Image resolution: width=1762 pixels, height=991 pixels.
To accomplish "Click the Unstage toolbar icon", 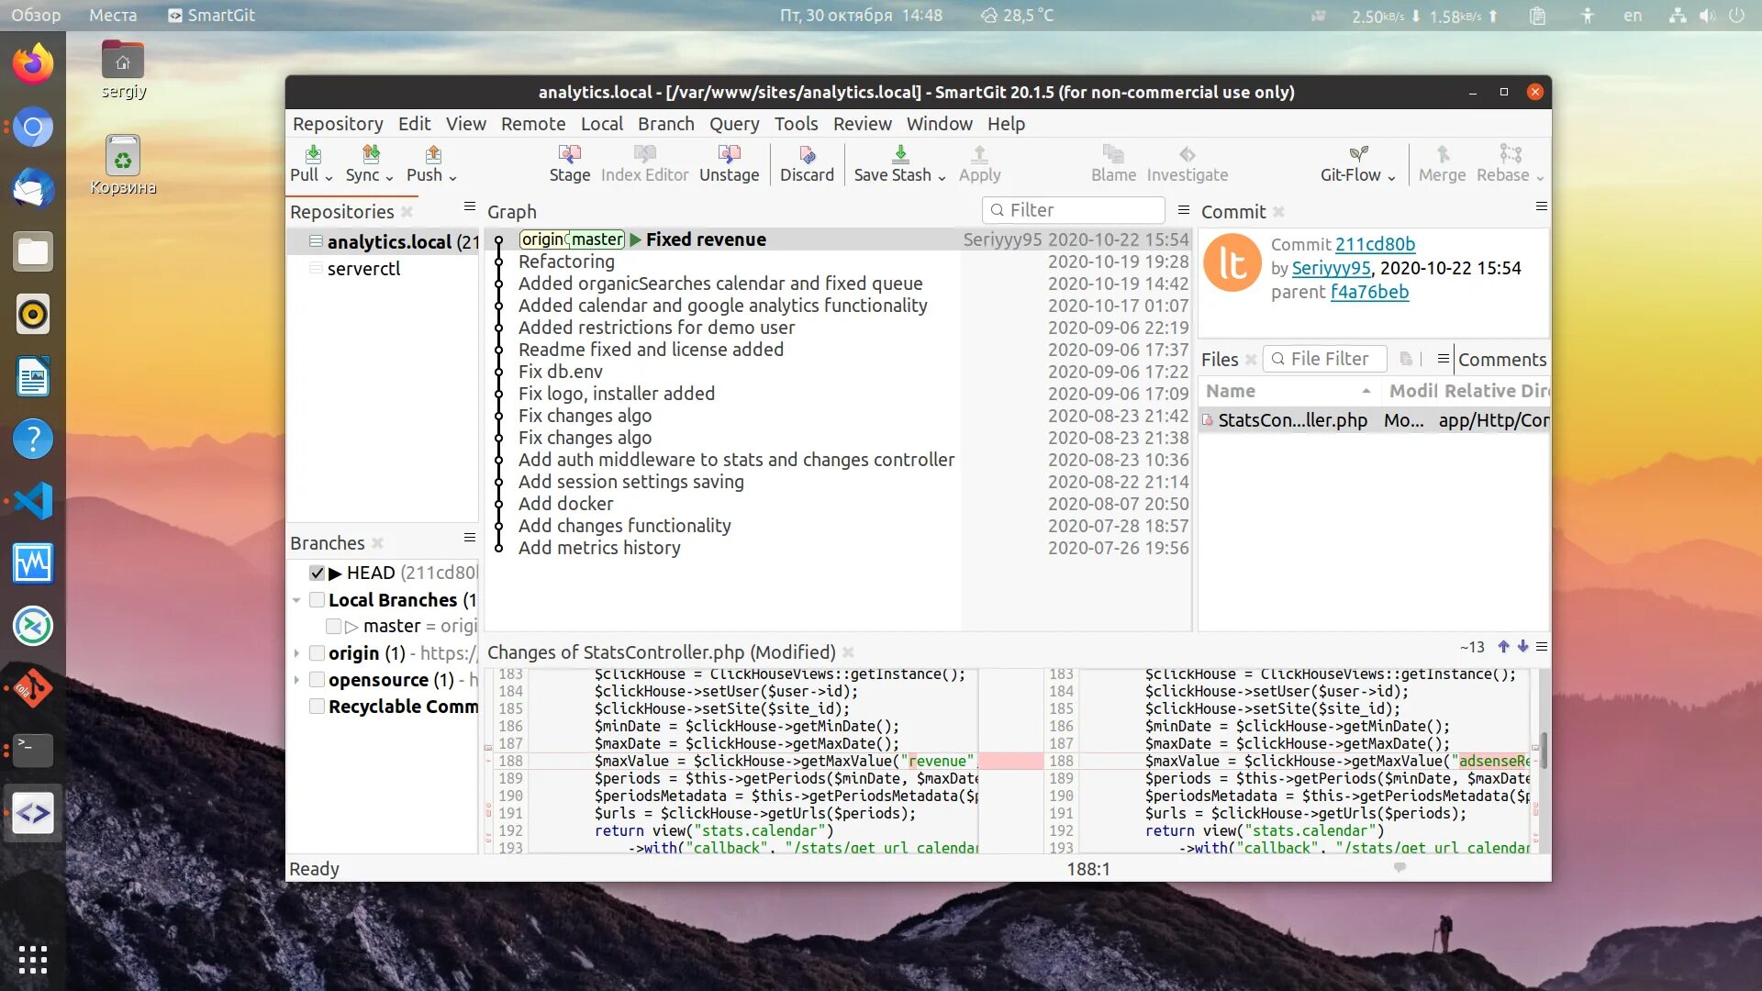I will point(729,154).
